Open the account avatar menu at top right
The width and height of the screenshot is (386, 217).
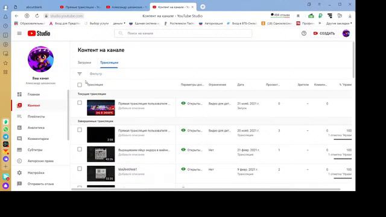tap(346, 33)
